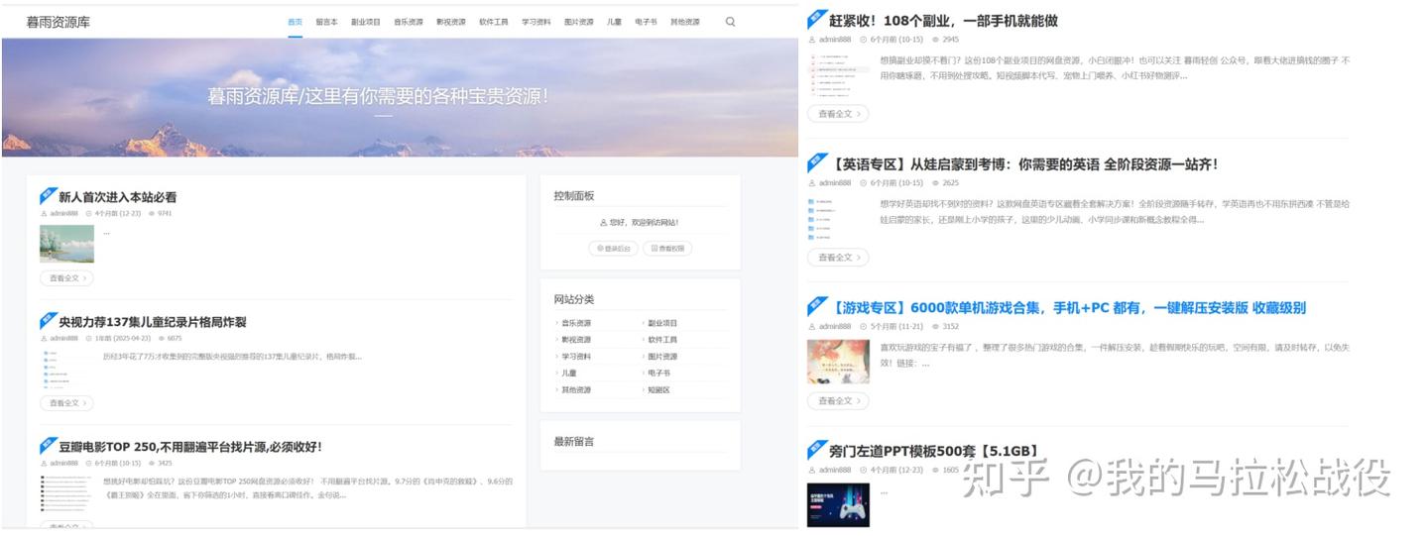
Task: Open 软件工具 in the 网站分类 sidebar
Action: [662, 340]
